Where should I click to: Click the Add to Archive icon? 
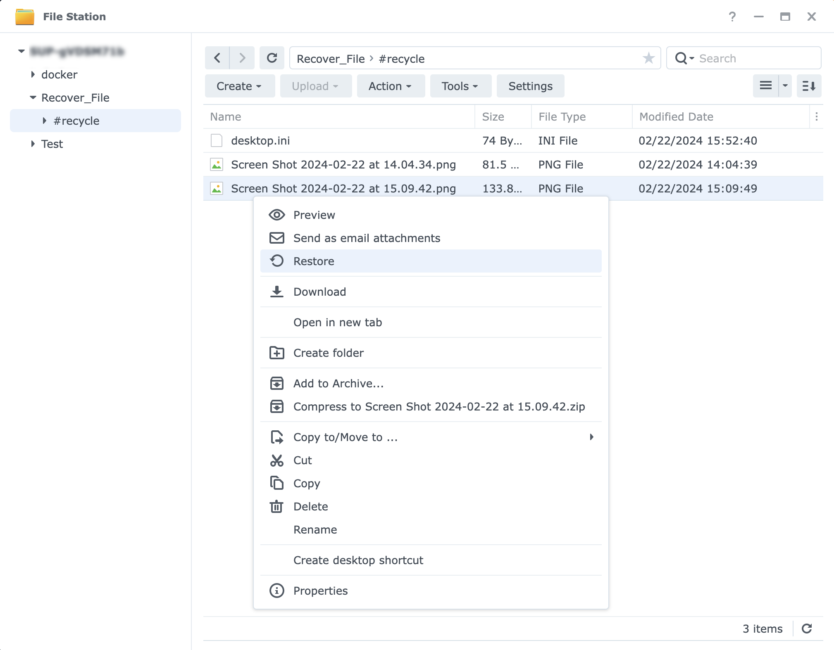tap(277, 384)
